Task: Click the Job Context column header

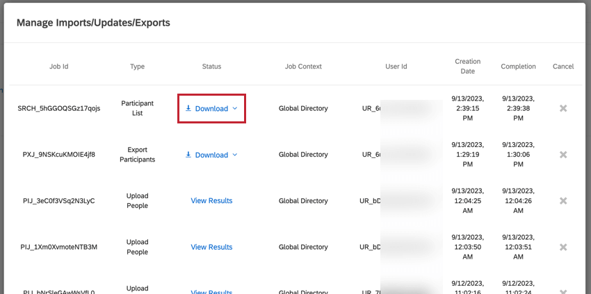Action: pyautogui.click(x=303, y=67)
